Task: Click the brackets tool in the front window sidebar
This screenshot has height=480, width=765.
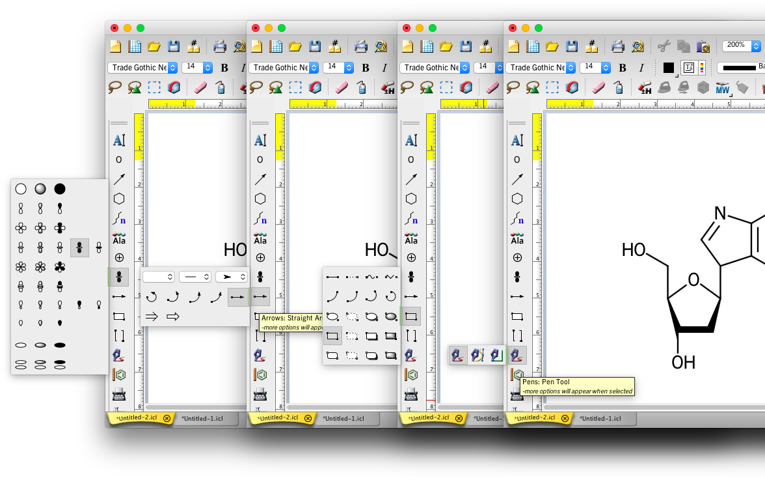Action: tap(517, 335)
